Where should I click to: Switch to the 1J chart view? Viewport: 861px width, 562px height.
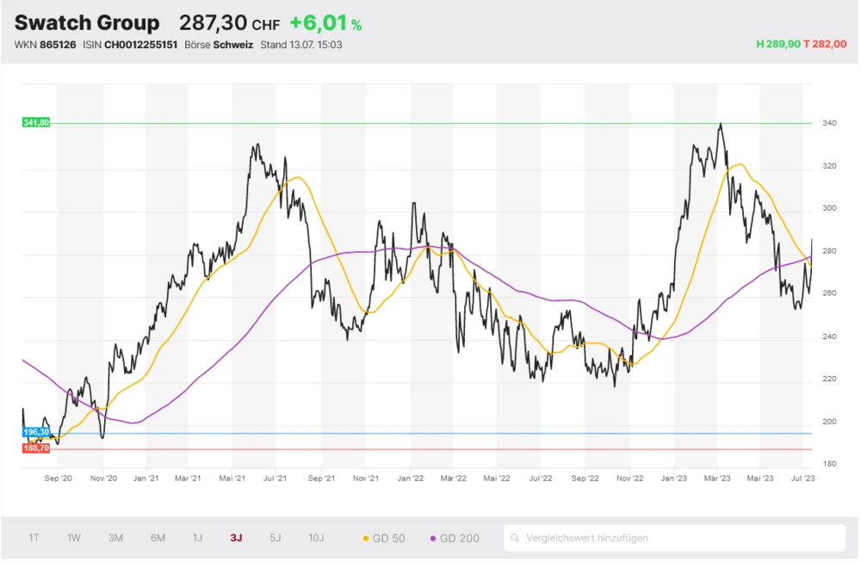coord(197,539)
